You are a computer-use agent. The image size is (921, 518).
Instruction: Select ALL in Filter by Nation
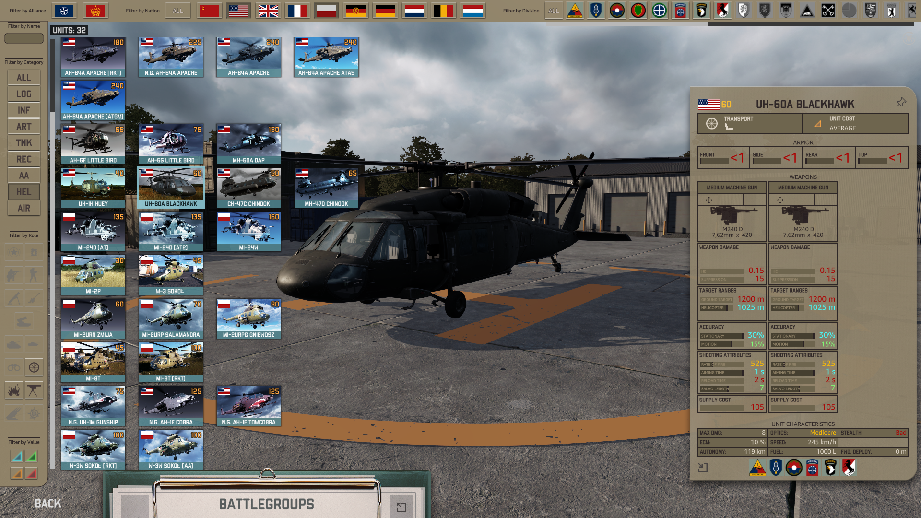pos(177,11)
